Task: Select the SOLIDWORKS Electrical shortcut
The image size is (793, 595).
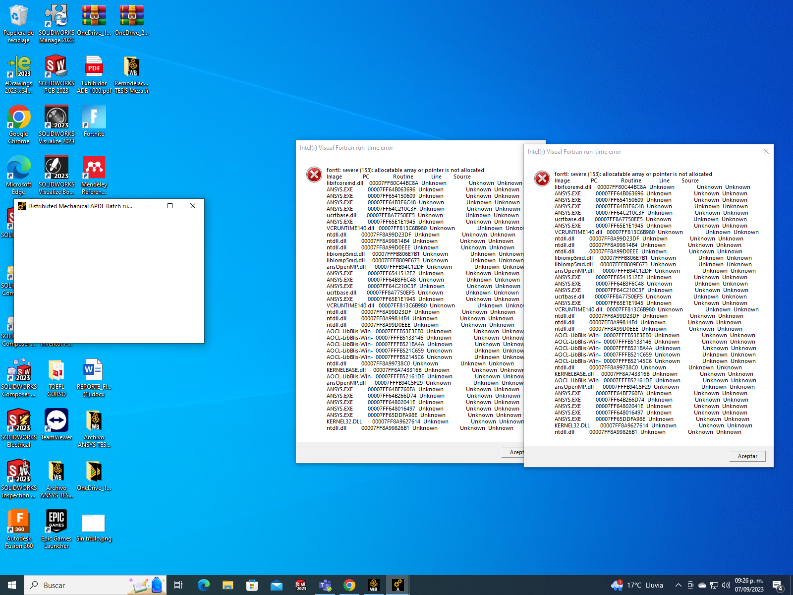Action: (19, 428)
